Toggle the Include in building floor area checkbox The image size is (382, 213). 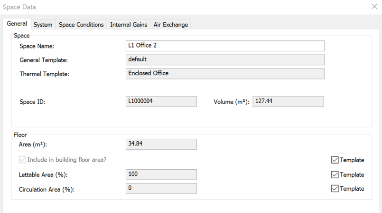pyautogui.click(x=22, y=160)
